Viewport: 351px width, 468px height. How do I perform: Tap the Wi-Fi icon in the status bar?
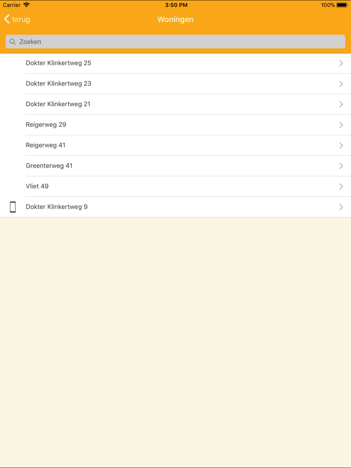(26, 5)
